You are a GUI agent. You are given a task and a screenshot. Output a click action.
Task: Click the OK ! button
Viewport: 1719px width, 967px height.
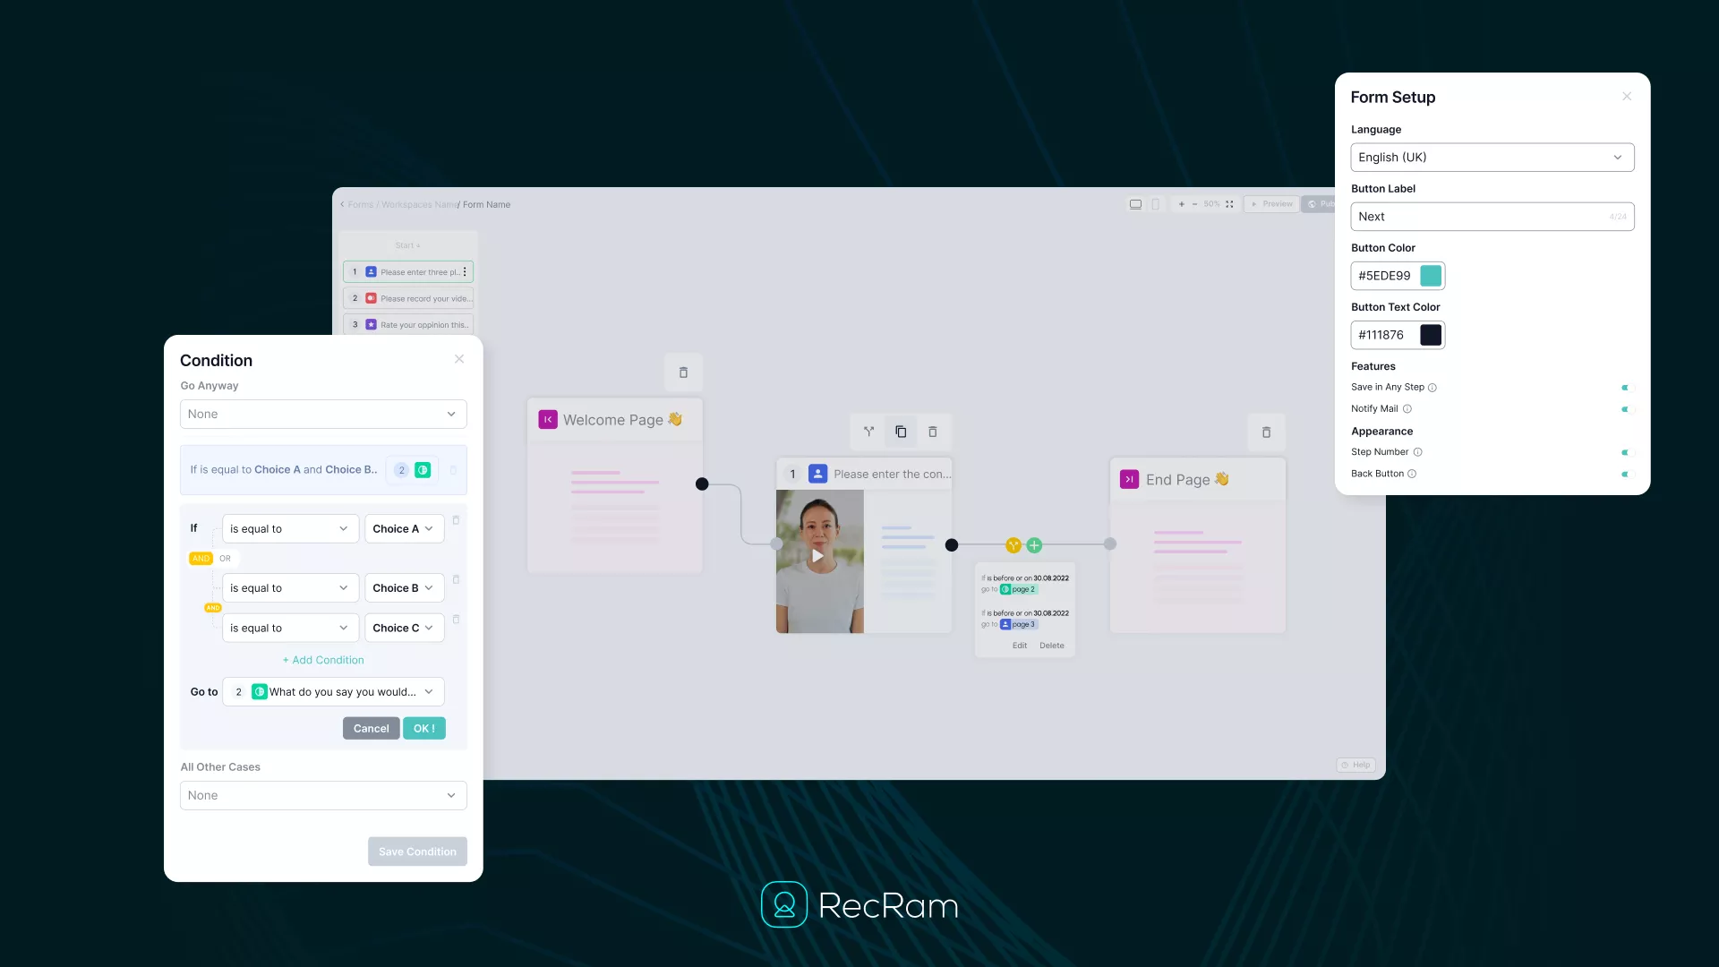pyautogui.click(x=423, y=729)
